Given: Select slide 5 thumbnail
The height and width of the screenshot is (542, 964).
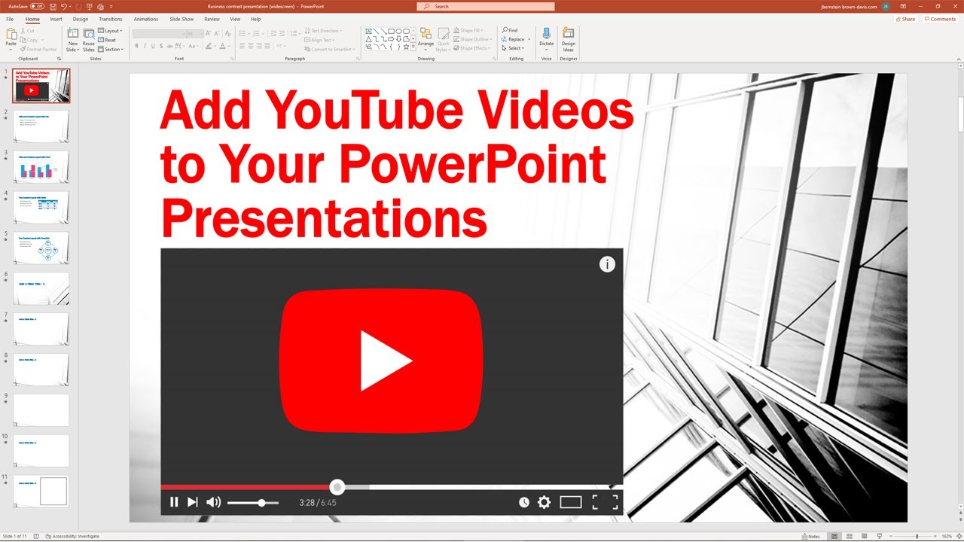Looking at the screenshot, I should [41, 248].
